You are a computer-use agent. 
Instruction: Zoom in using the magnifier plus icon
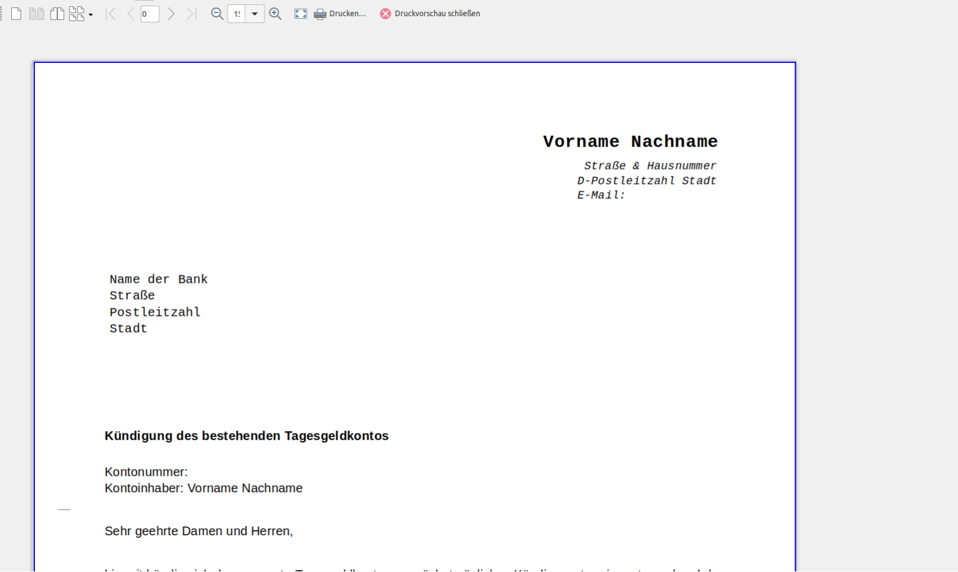[275, 13]
